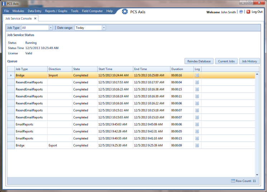Click the Reindex Database button

(x=199, y=61)
